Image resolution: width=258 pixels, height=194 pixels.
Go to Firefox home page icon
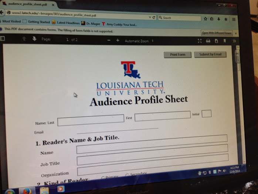tap(226, 19)
